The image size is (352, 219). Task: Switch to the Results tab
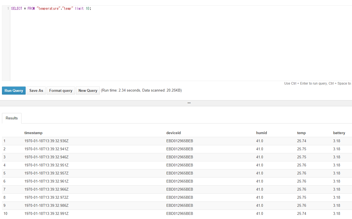point(11,118)
